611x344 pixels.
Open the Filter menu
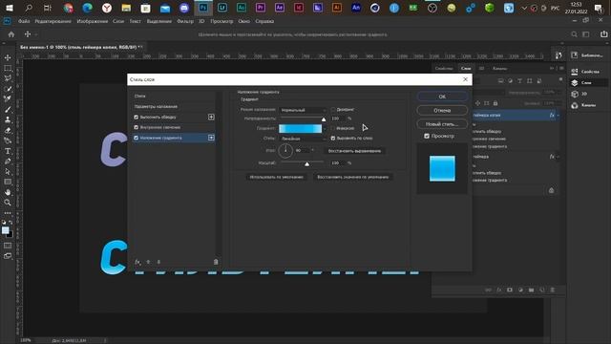coord(185,21)
